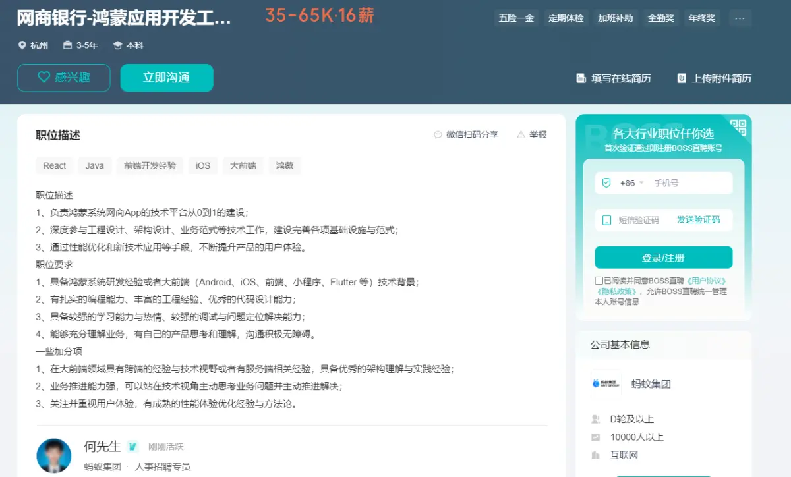791x477 pixels.
Task: Click the recruiter name 何先生
Action: coord(103,446)
